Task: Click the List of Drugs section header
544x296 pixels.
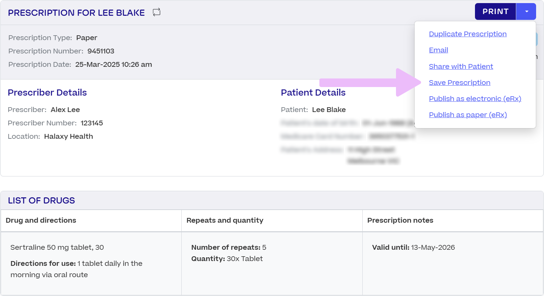Action: (x=41, y=200)
